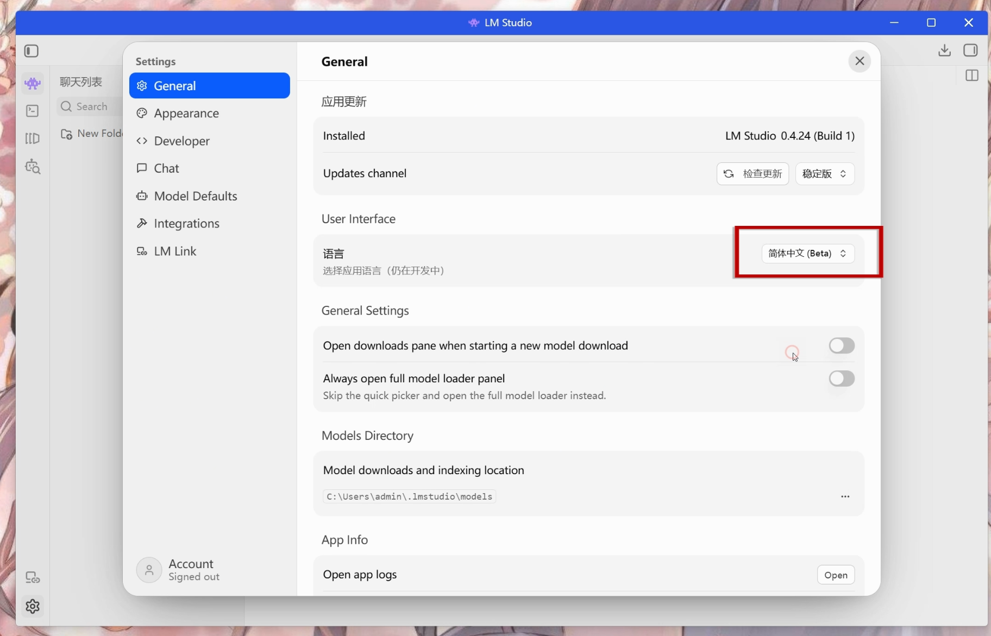The height and width of the screenshot is (636, 991).
Task: Select the General settings tab
Action: (210, 86)
